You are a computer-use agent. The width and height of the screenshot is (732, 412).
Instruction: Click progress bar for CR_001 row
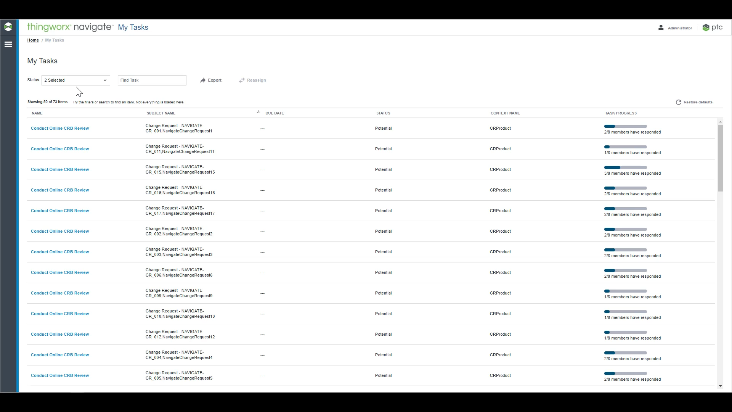click(626, 126)
